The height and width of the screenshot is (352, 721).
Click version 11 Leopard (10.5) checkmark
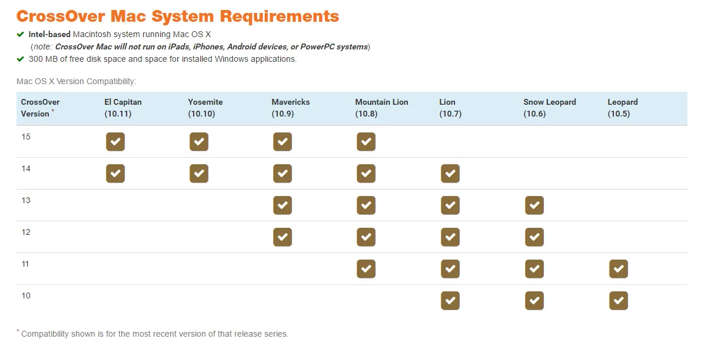pyautogui.click(x=619, y=269)
